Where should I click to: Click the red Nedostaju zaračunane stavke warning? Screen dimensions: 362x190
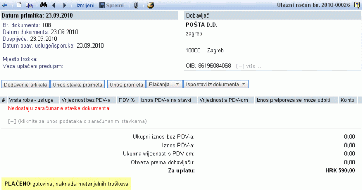tap(59, 108)
